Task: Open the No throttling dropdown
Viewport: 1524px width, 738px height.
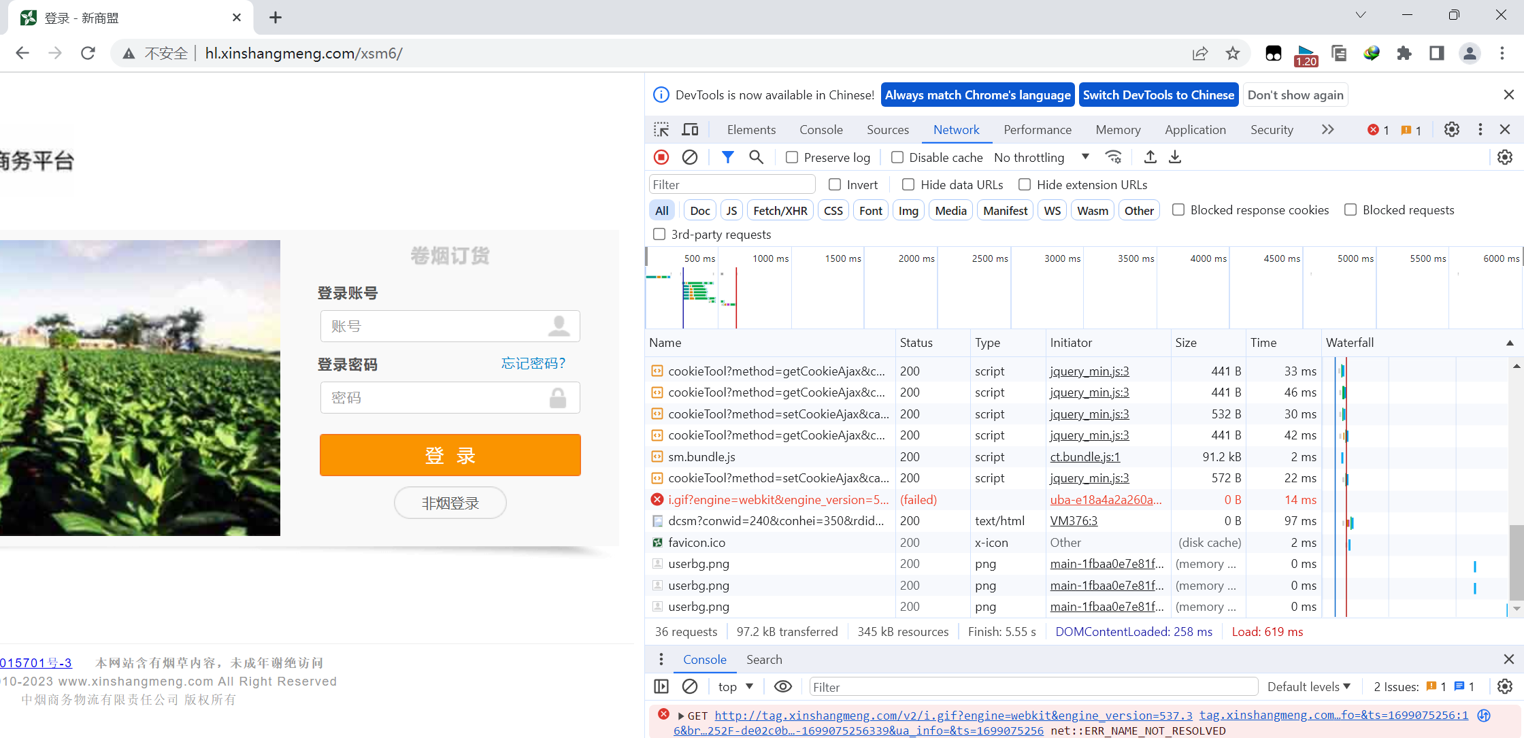Action: (1041, 157)
